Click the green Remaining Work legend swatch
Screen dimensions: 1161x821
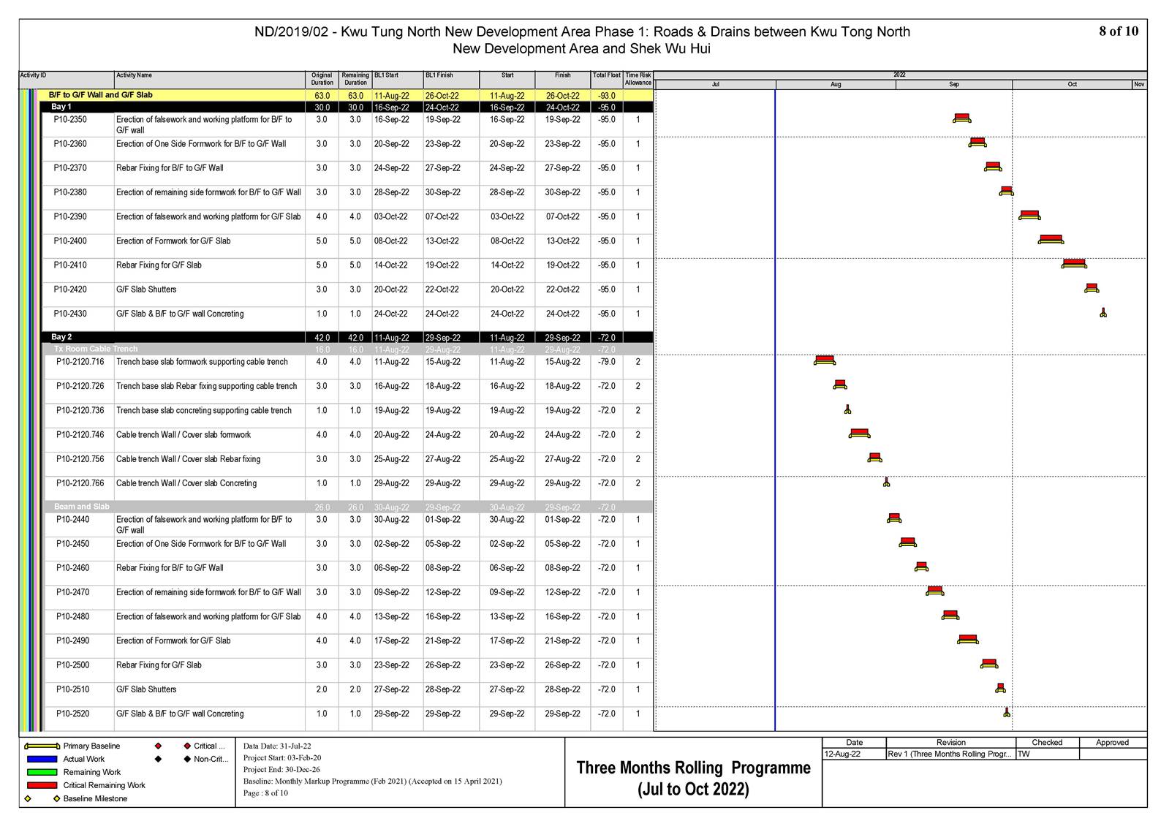[42, 773]
